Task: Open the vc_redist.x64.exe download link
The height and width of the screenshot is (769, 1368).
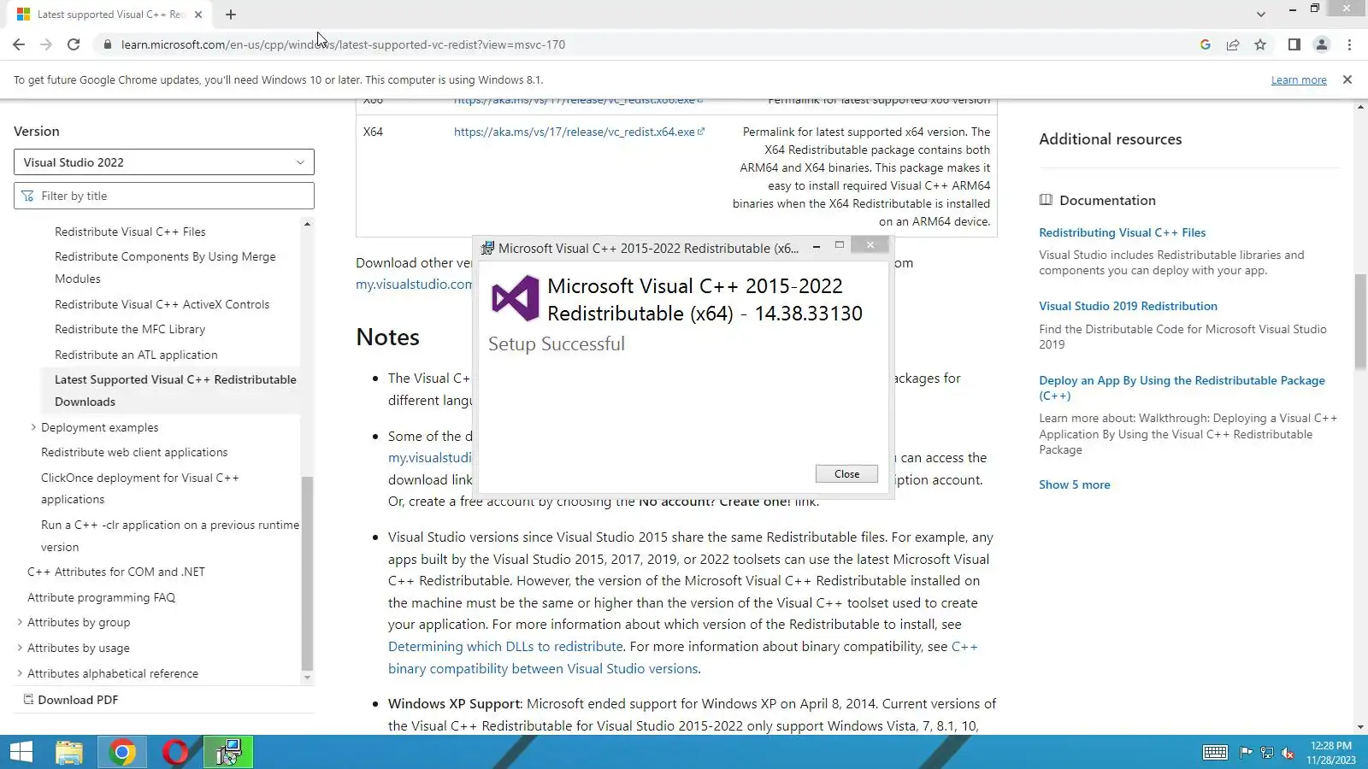Action: [x=579, y=132]
